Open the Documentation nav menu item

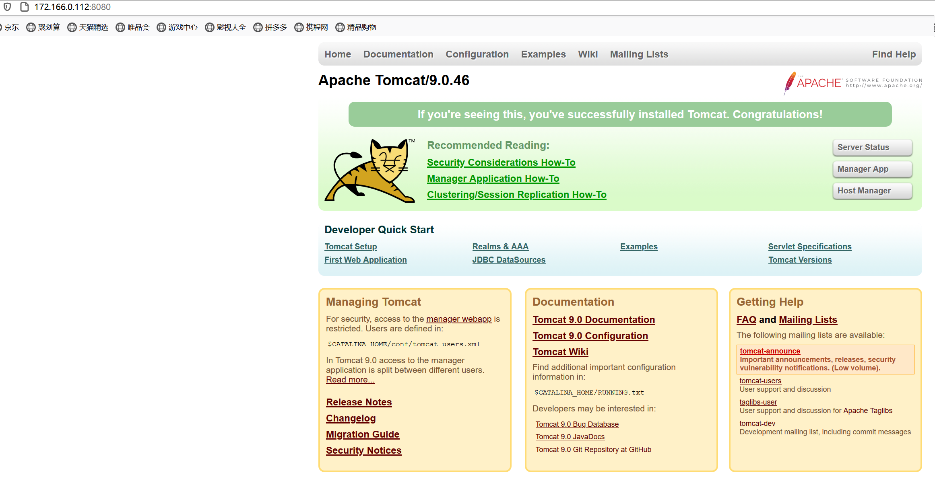(x=398, y=54)
